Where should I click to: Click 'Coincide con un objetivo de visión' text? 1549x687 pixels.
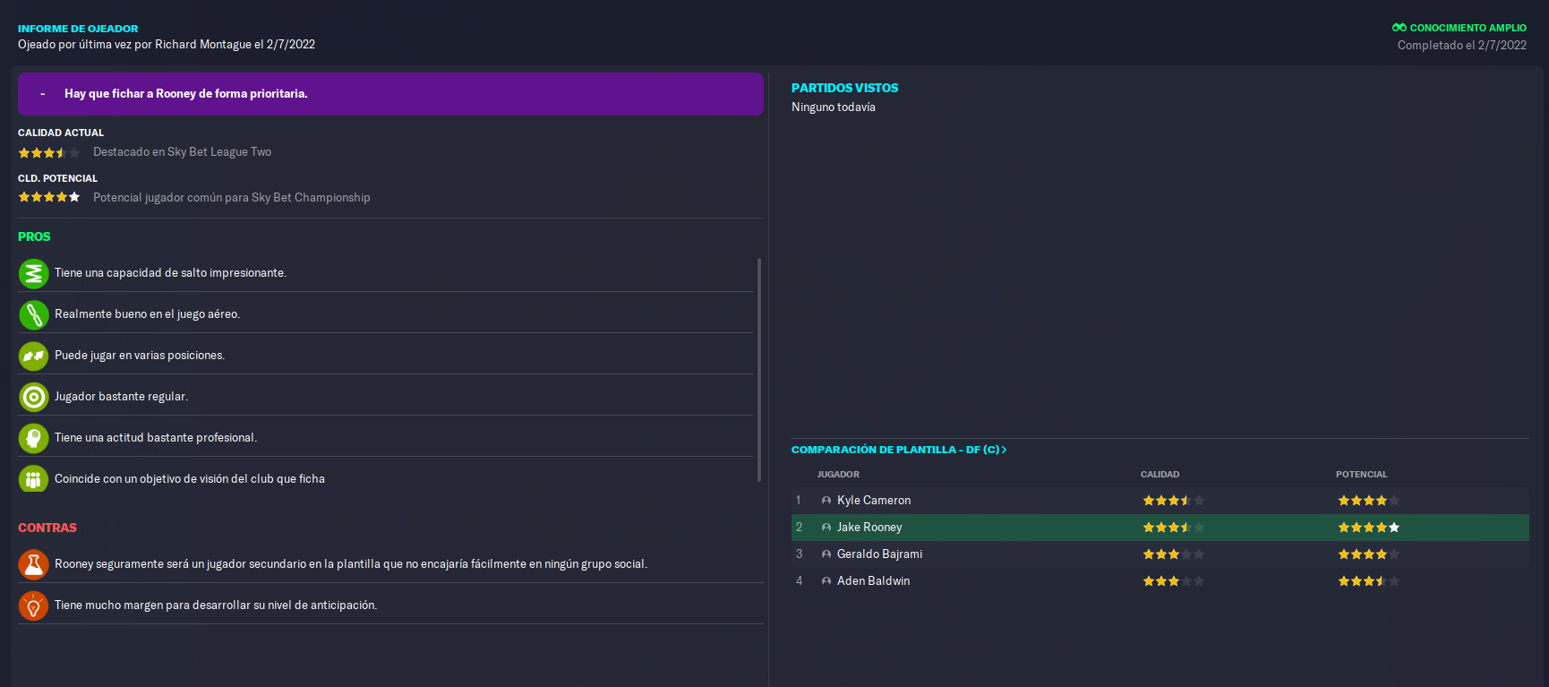190,479
